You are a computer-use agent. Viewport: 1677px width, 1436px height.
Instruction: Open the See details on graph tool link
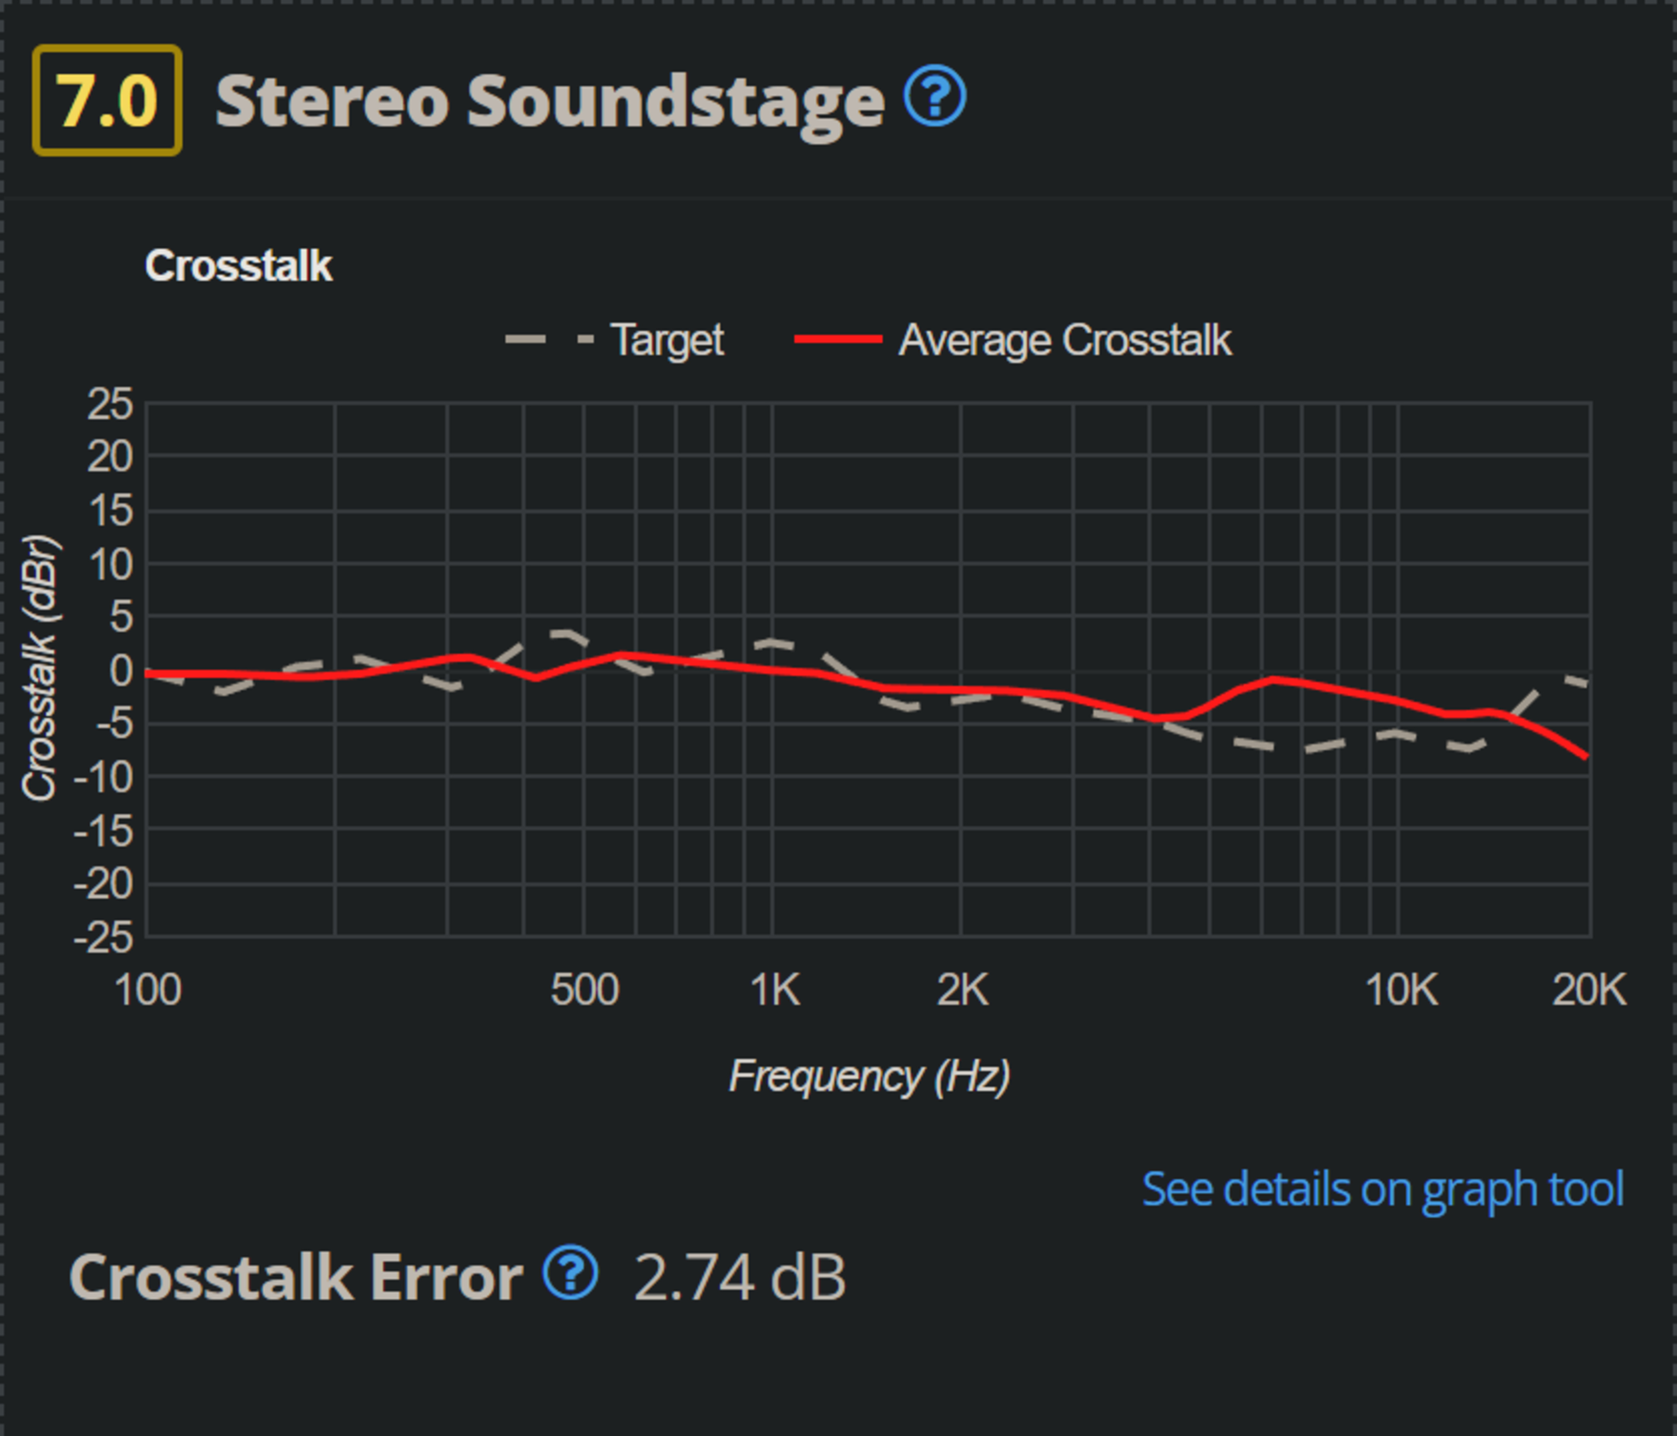(x=1382, y=1188)
